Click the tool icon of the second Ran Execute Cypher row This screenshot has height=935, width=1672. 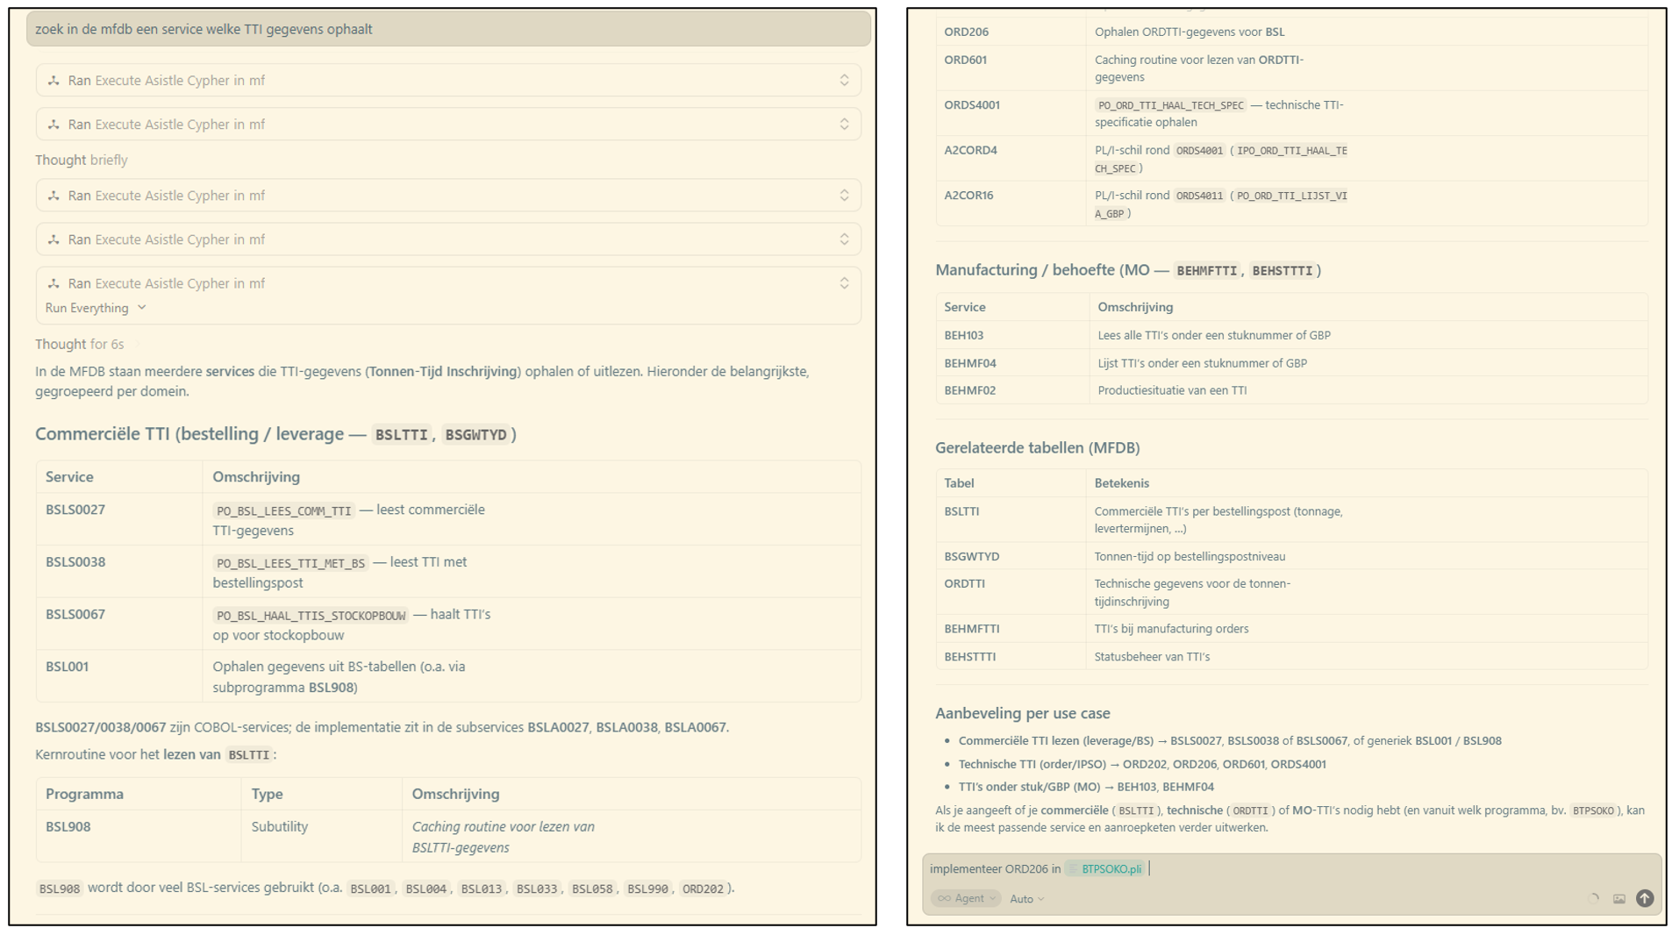pos(54,125)
